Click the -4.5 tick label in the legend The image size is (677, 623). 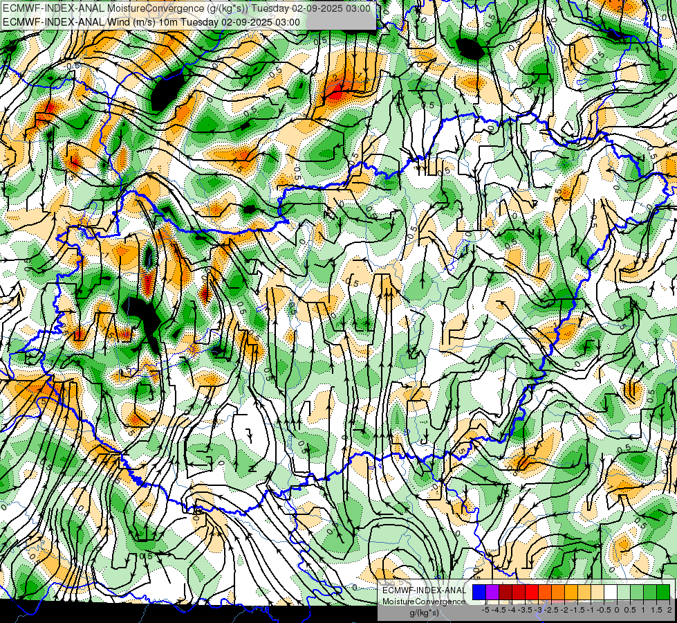point(499,610)
